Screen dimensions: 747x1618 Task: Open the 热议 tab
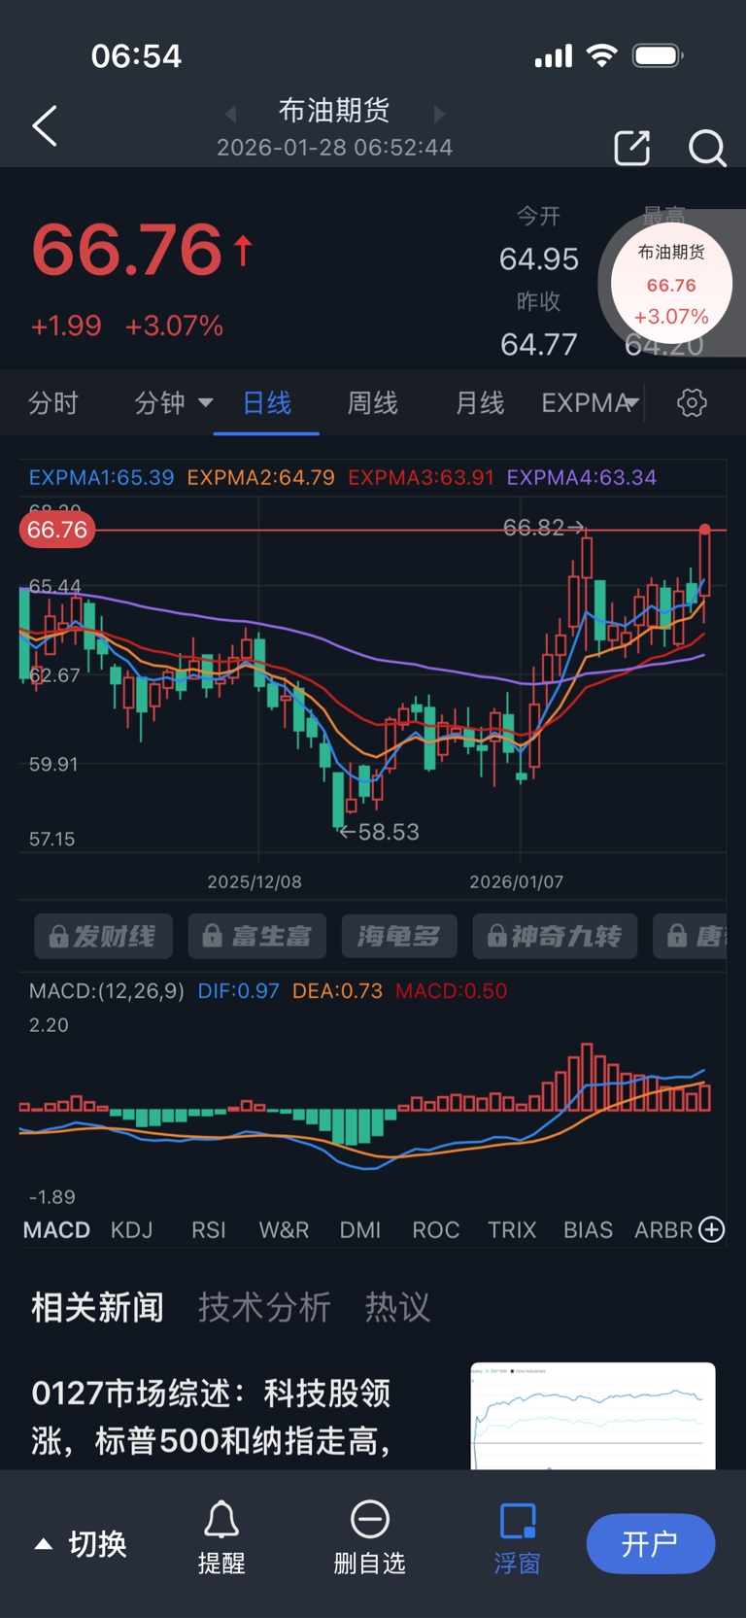pyautogui.click(x=397, y=1307)
